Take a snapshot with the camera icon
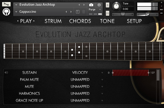This screenshot has height=108, width=164. point(91,5)
